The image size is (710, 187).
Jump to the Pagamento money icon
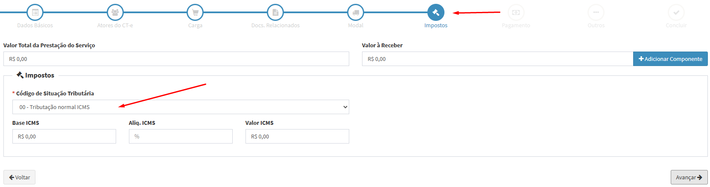516,12
